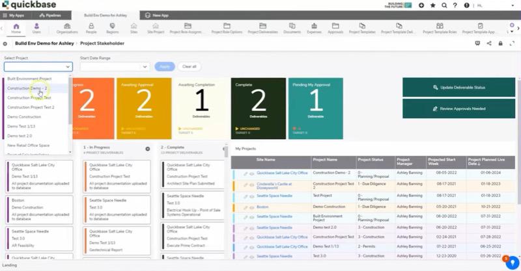521x271 pixels.
Task: Open the alerts exclamation icon
Action: click(467, 5)
